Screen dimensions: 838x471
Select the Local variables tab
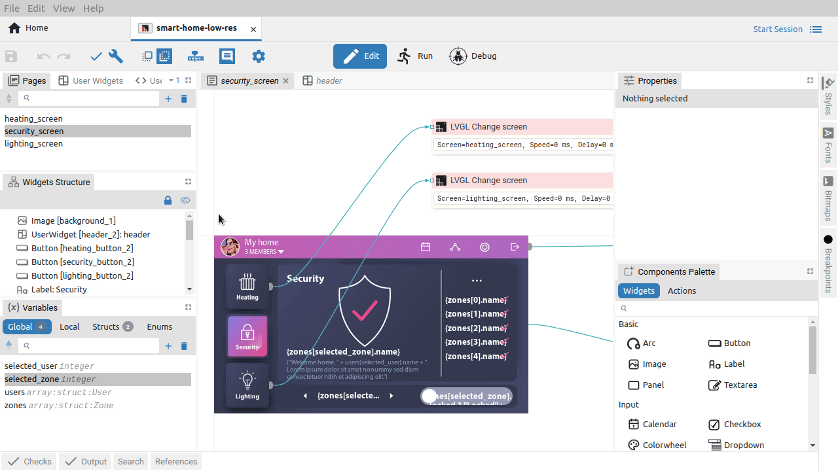click(x=69, y=327)
